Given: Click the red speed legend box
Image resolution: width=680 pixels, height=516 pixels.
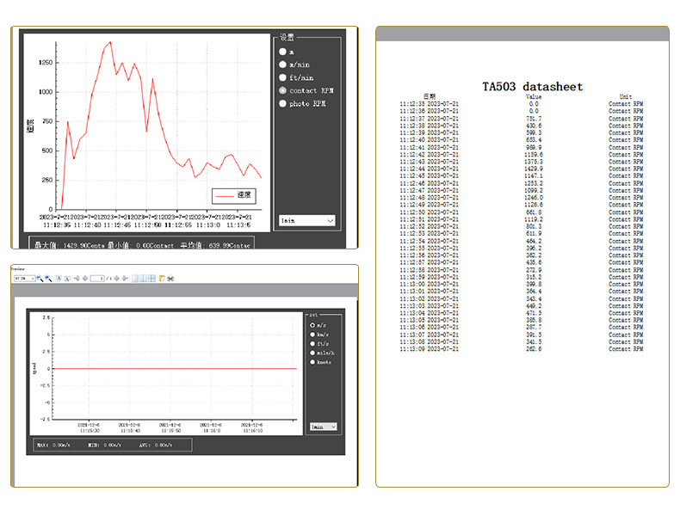Looking at the screenshot, I should coord(234,196).
